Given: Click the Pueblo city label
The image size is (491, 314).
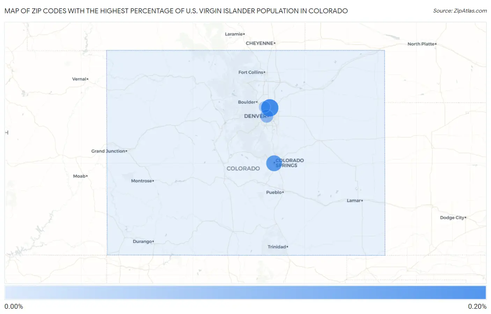Looking at the screenshot, I should click(x=274, y=192).
